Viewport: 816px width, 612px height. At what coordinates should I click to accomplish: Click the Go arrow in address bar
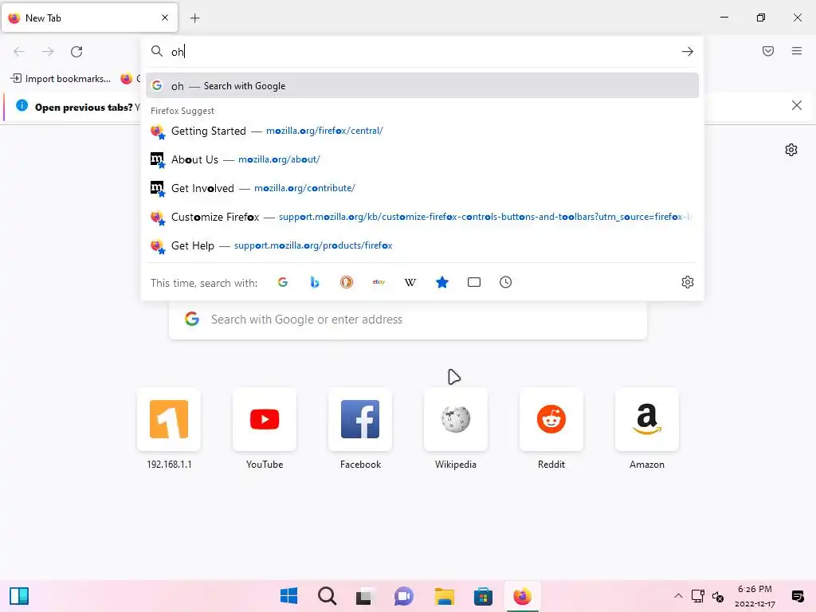click(688, 52)
